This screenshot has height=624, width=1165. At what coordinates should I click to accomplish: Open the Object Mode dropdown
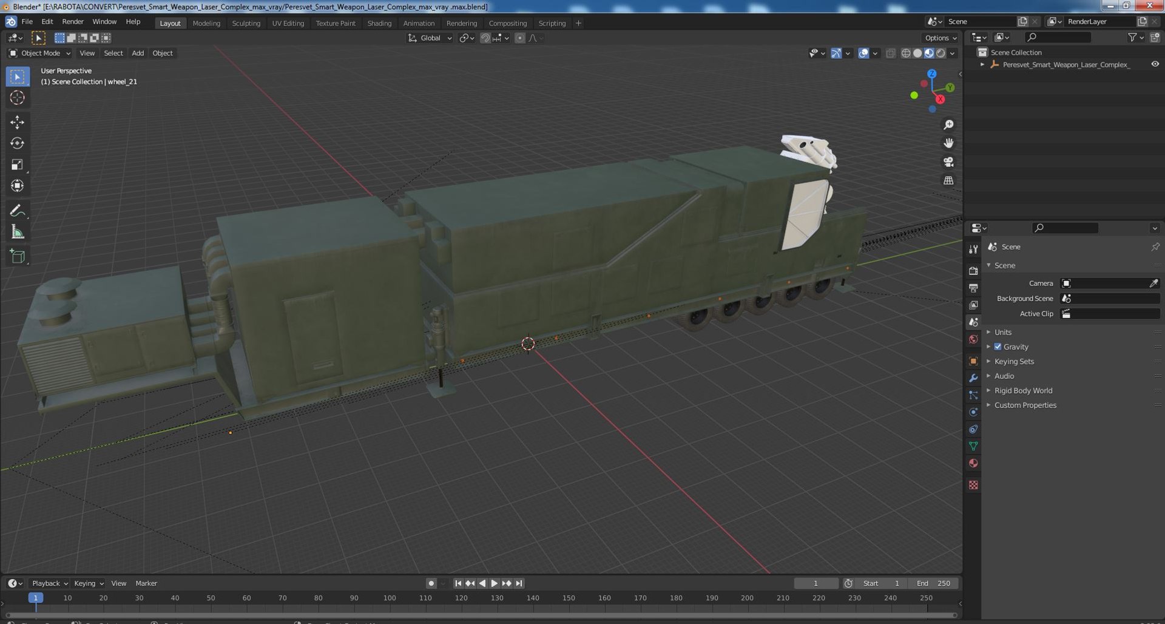click(x=40, y=53)
